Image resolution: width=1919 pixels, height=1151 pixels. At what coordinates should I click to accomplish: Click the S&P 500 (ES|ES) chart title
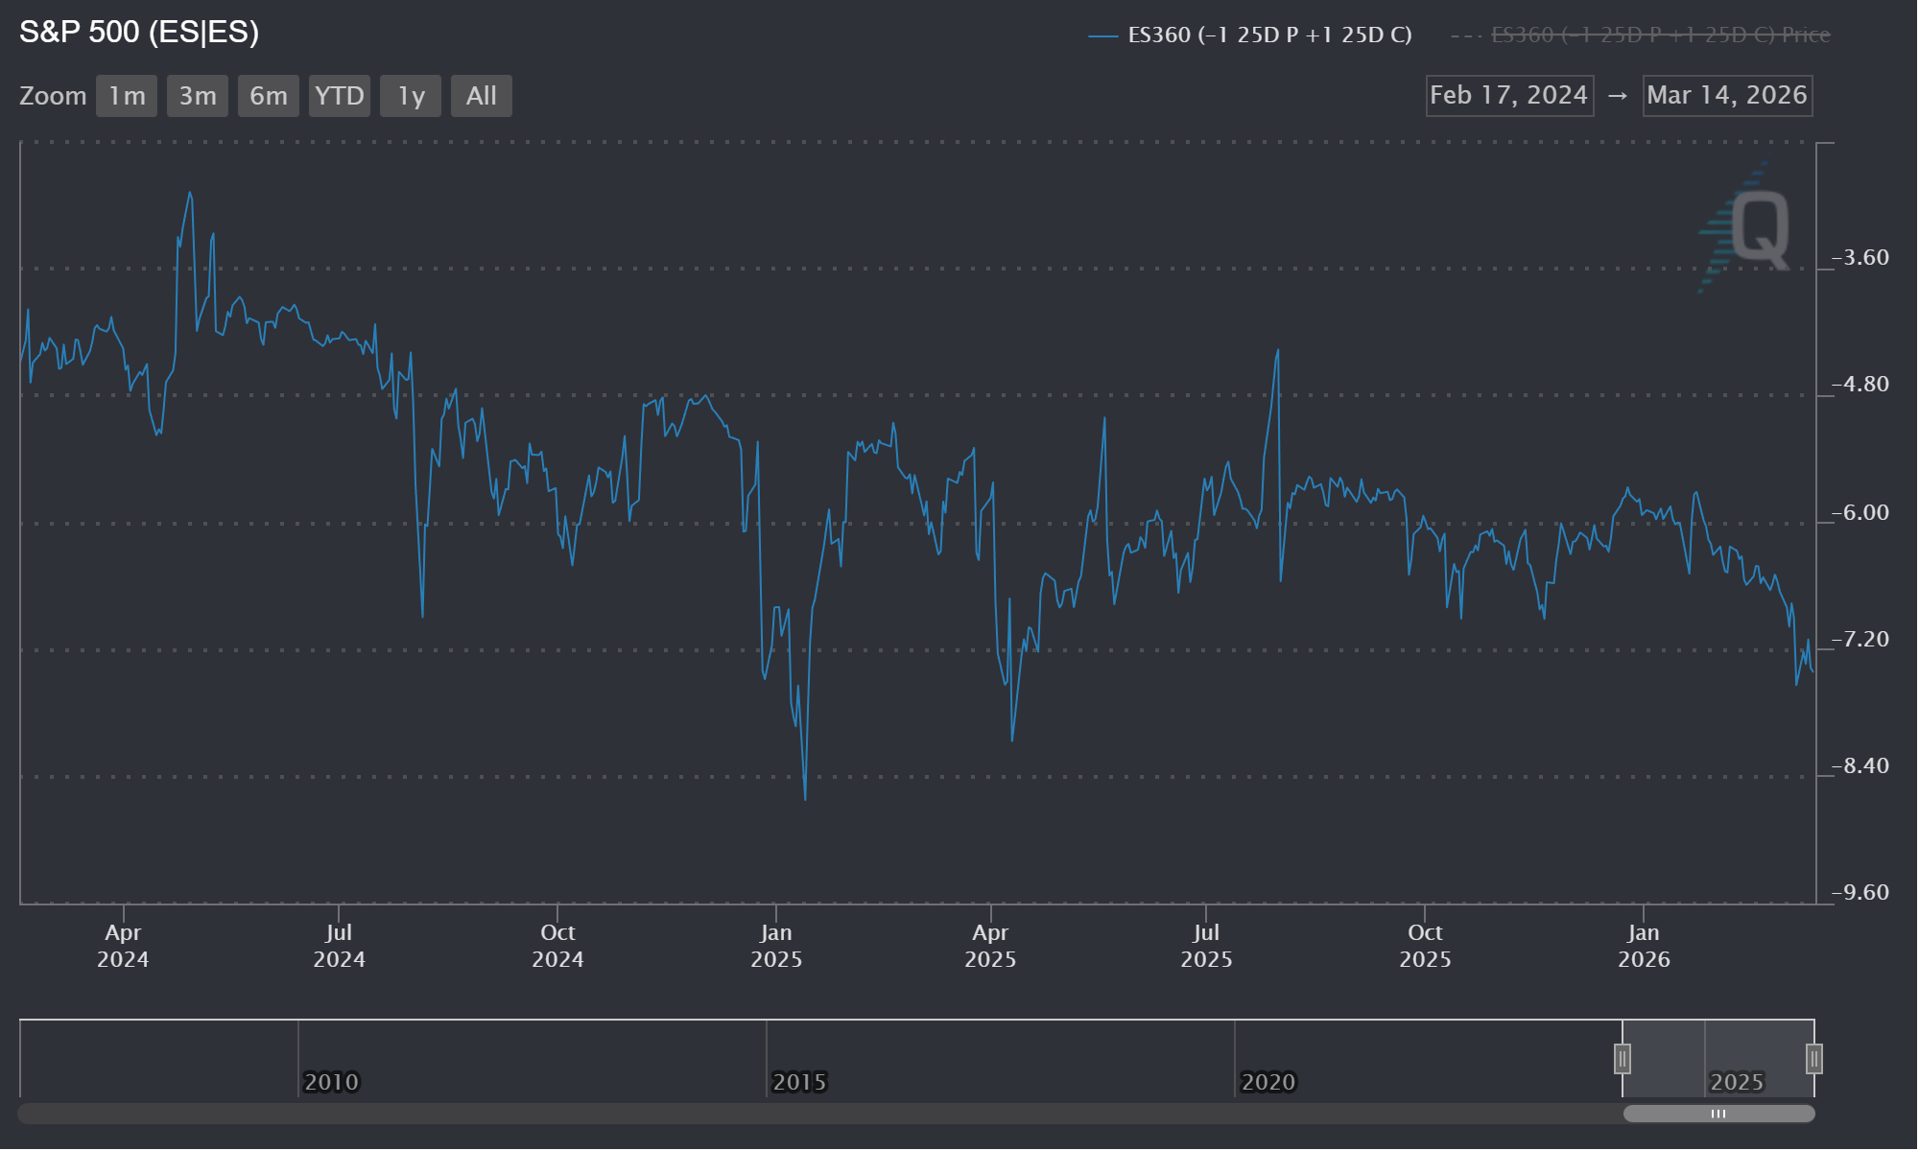pos(139,33)
